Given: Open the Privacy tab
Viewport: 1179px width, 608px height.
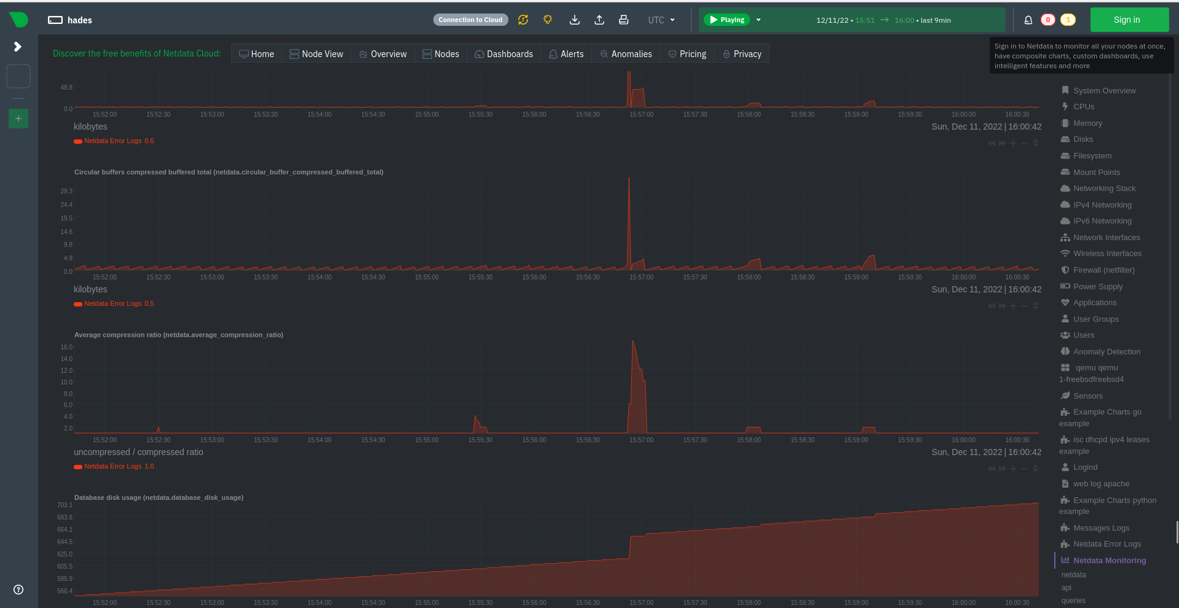Looking at the screenshot, I should pyautogui.click(x=741, y=54).
